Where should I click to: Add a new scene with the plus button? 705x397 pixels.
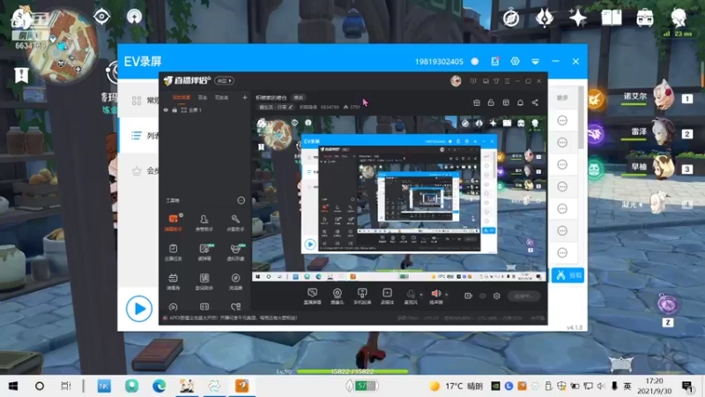point(245,97)
